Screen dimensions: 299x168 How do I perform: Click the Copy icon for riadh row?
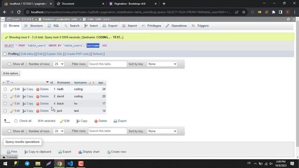pyautogui.click(x=24, y=89)
